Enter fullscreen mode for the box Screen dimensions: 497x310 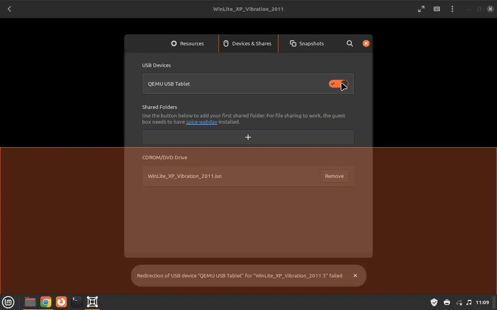coord(421,9)
